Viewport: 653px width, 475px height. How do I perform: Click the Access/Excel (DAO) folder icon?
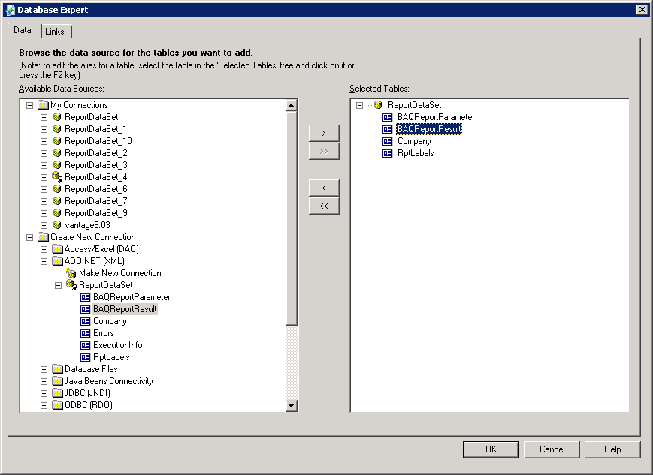pos(57,249)
